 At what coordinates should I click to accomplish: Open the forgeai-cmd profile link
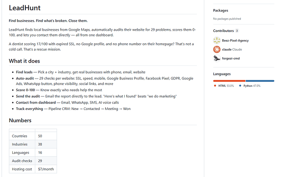pyautogui.click(x=231, y=58)
